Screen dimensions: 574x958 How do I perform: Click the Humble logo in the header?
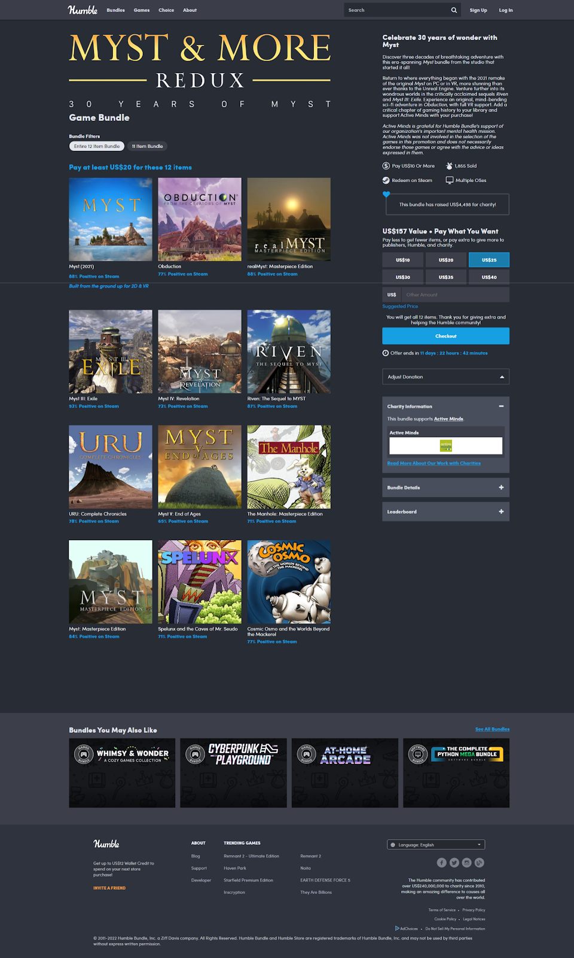[83, 10]
